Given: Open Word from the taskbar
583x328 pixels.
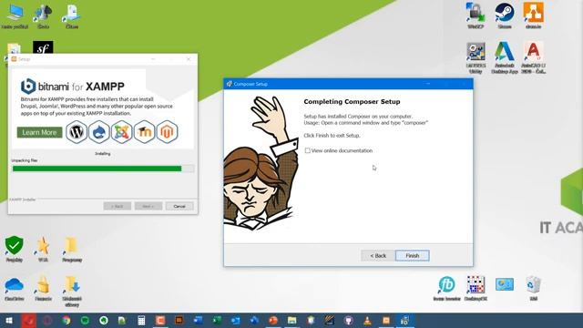Looking at the screenshot, I should coord(198,321).
